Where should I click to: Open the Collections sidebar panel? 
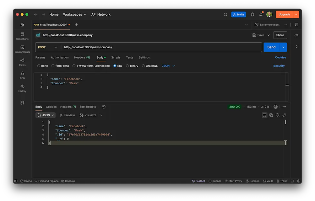coord(22,36)
